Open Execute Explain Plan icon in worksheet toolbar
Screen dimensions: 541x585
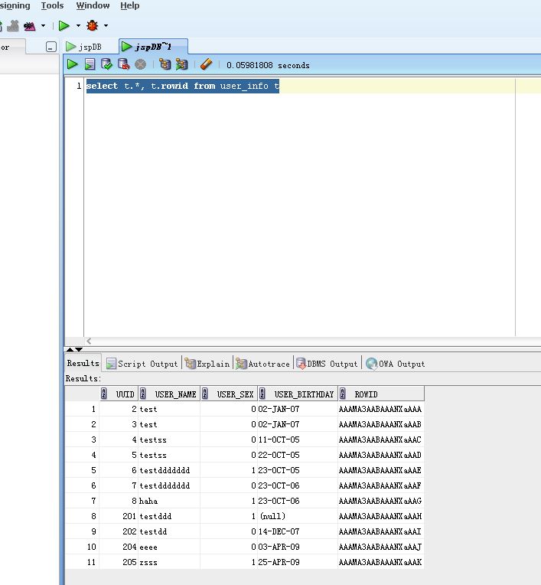tap(165, 64)
